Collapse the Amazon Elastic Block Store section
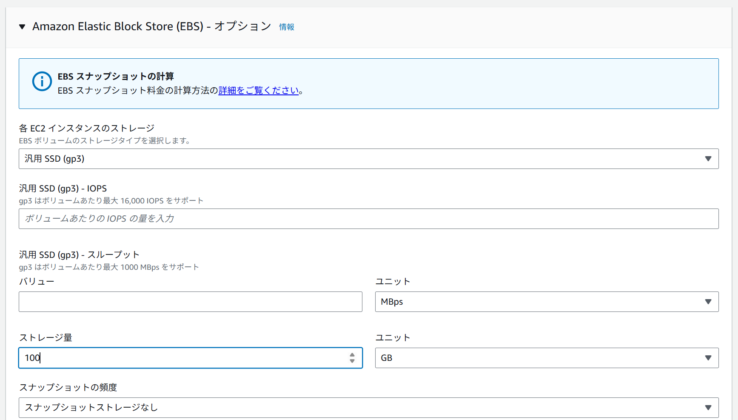Viewport: 738px width, 420px height. tap(22, 27)
